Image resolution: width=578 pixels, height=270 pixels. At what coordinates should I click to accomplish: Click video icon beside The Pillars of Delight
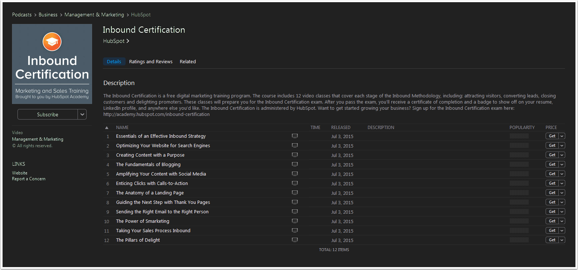[295, 240]
